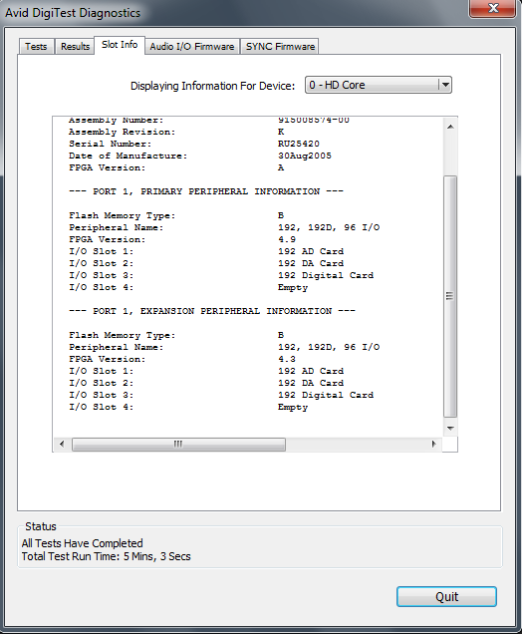522x634 pixels.
Task: Click the Displaying Information For Device label
Action: pyautogui.click(x=212, y=86)
